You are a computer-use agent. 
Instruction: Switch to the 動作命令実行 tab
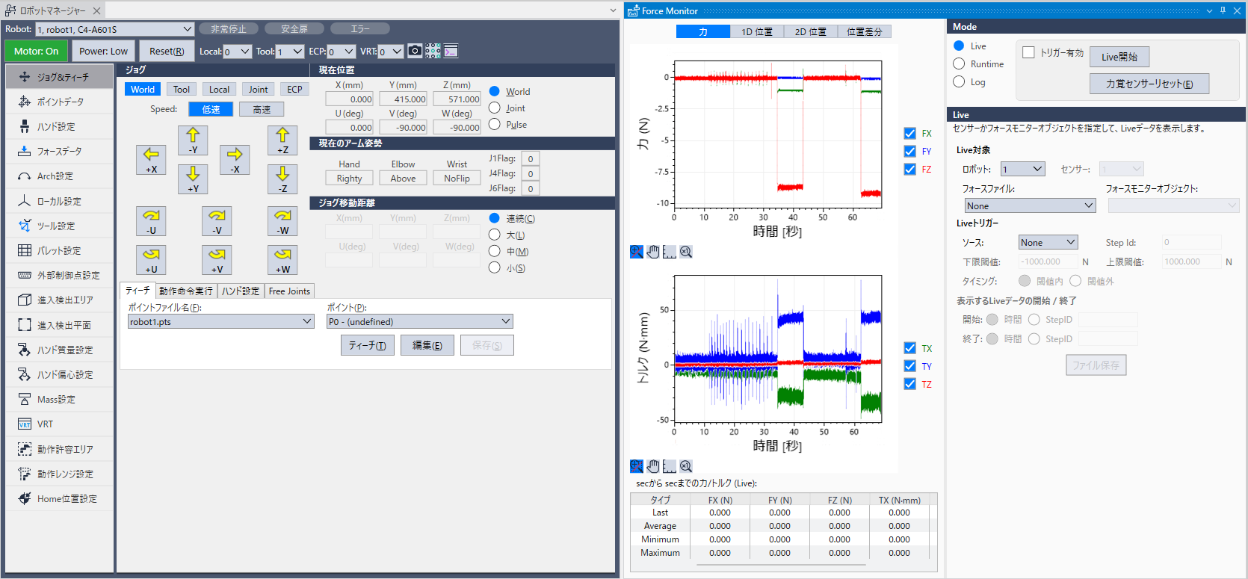(x=186, y=291)
